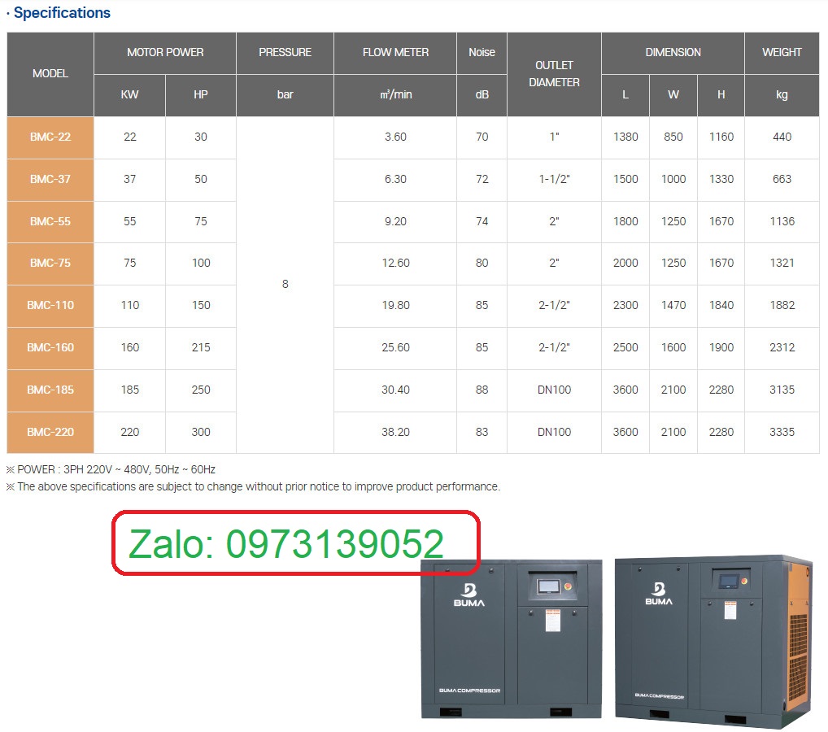Image resolution: width=828 pixels, height=732 pixels.
Task: Click the shared pressure value 8
Action: (x=285, y=284)
